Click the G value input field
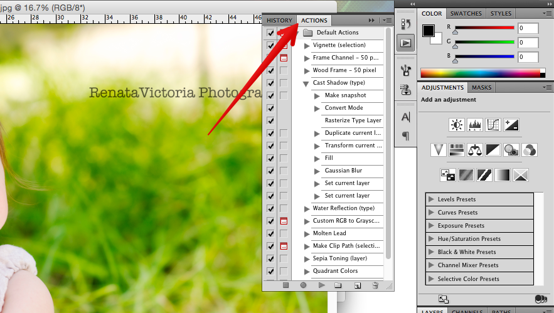The width and height of the screenshot is (554, 313). point(528,43)
